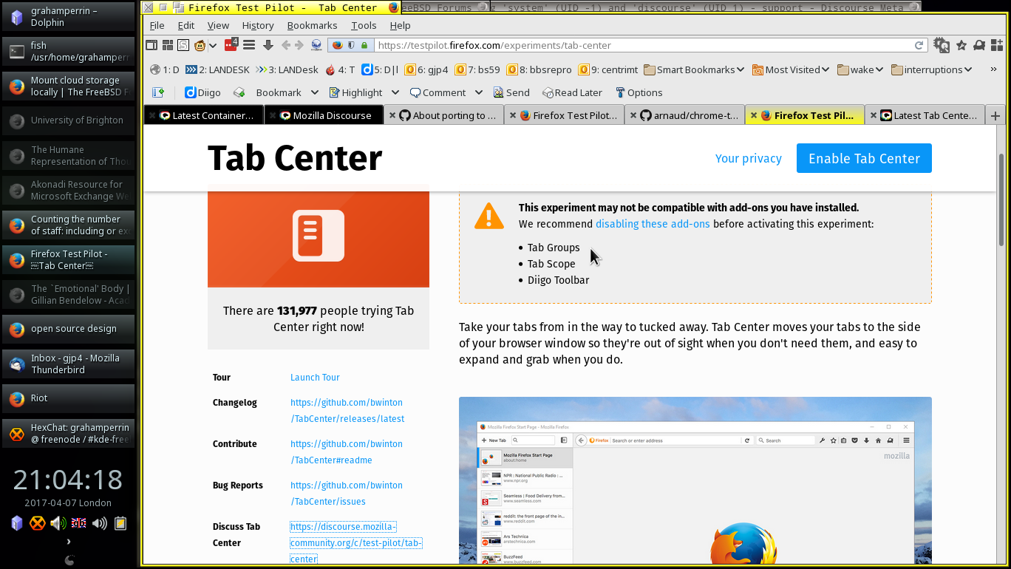Click the Launch Tour link
The image size is (1011, 569).
[x=315, y=378]
